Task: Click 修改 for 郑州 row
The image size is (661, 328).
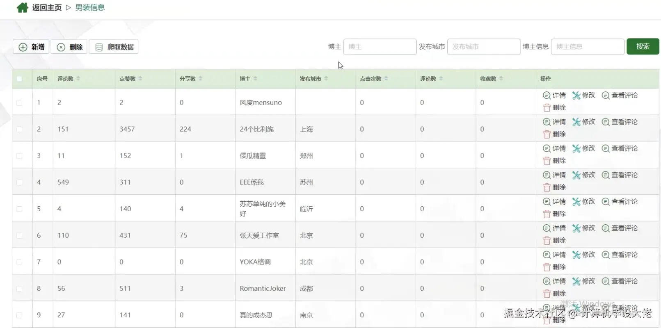Action: 583,148
